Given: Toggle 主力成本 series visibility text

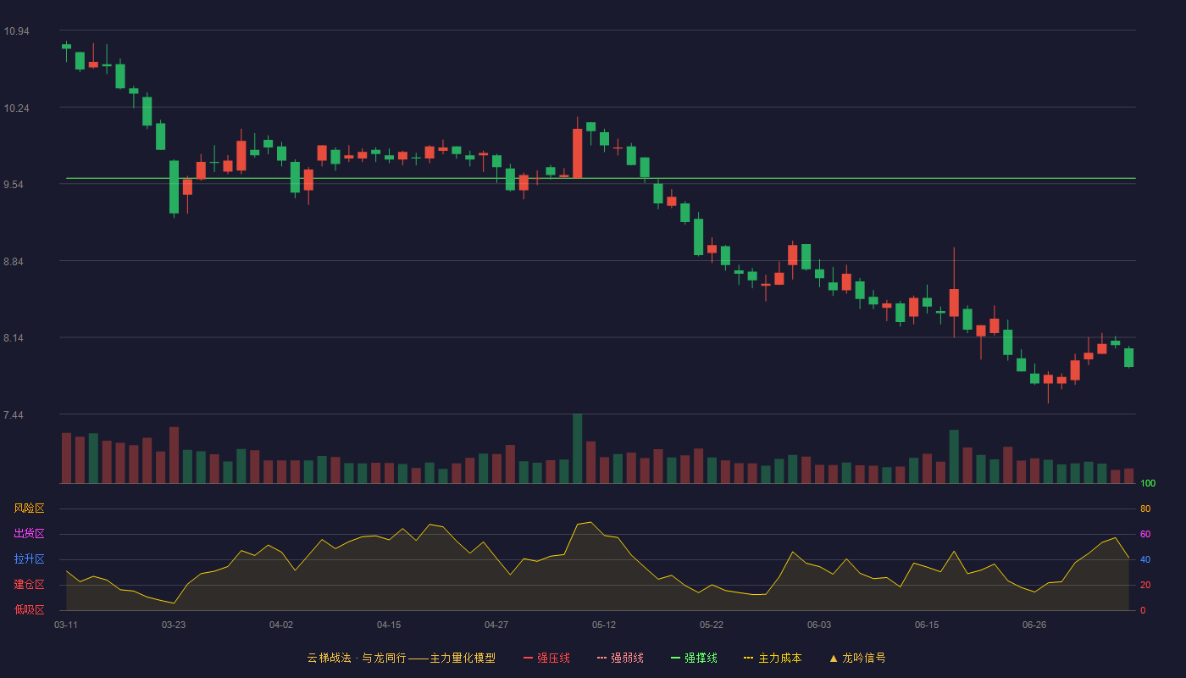Looking at the screenshot, I should coord(780,658).
